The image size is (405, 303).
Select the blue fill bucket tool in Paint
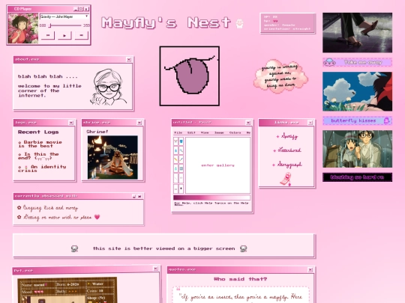(181, 141)
